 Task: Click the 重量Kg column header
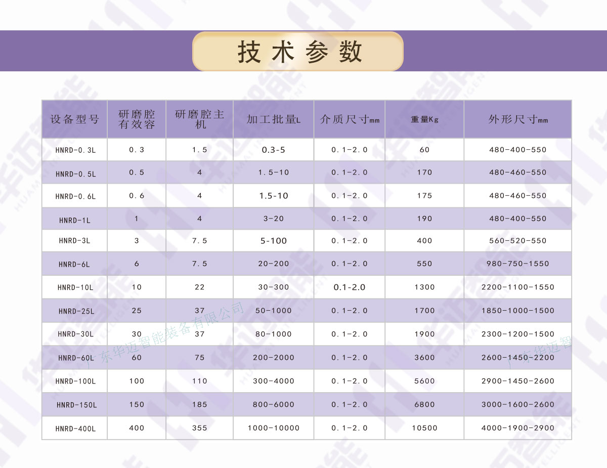click(424, 119)
